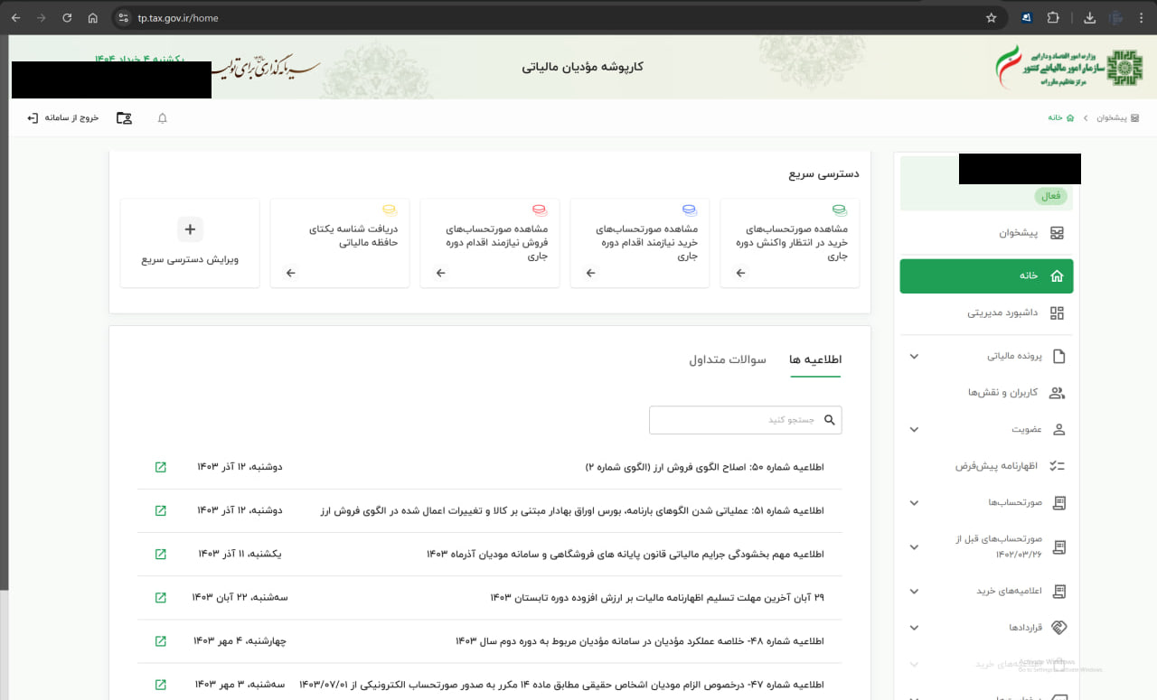Switch to اطلاعیه ها tab
The width and height of the screenshot is (1157, 700).
coord(815,359)
